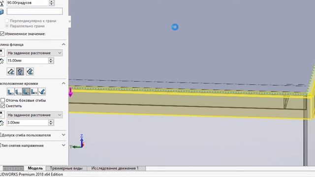
Task: Click the 90.00градусов angle input field
Action: [x=28, y=3]
